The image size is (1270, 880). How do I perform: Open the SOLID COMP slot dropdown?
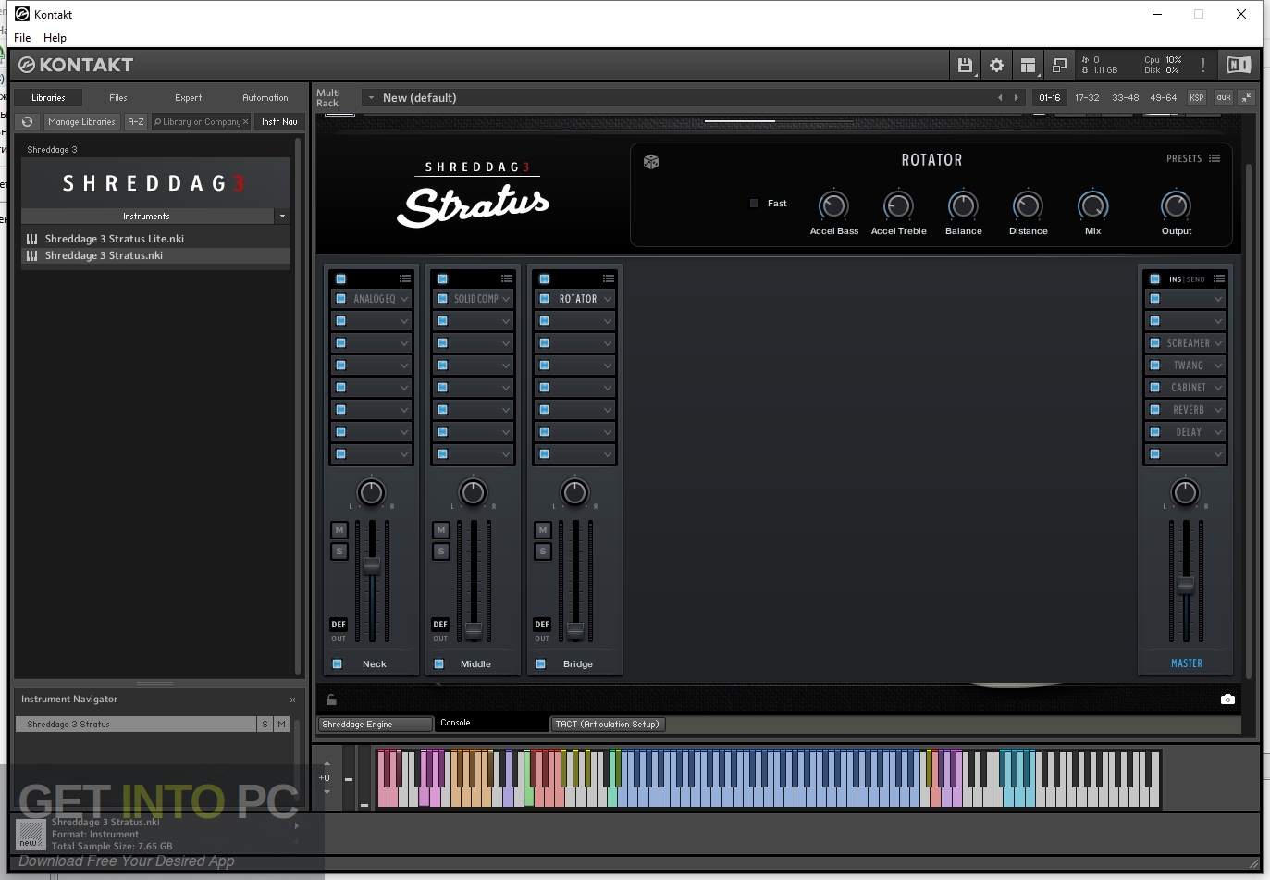click(506, 299)
